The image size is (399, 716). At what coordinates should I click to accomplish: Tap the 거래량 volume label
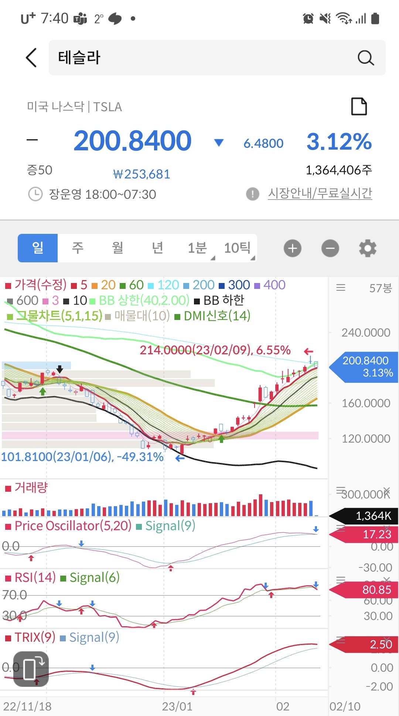click(x=27, y=488)
